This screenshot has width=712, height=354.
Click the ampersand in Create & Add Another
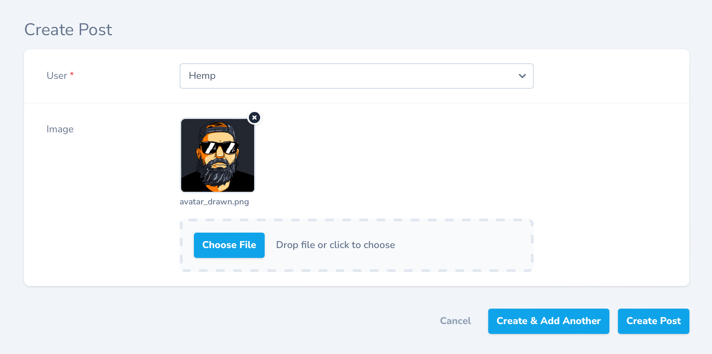click(x=534, y=321)
